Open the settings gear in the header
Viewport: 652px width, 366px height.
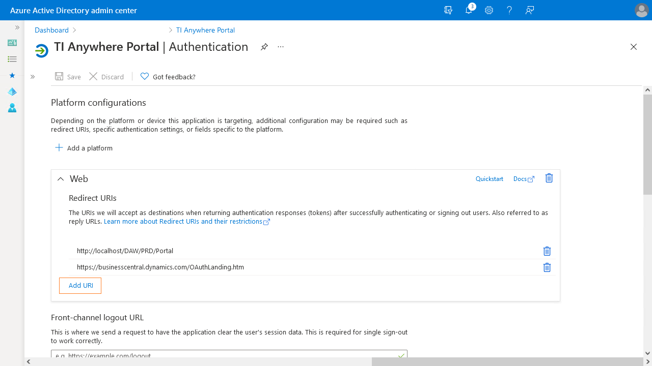489,10
